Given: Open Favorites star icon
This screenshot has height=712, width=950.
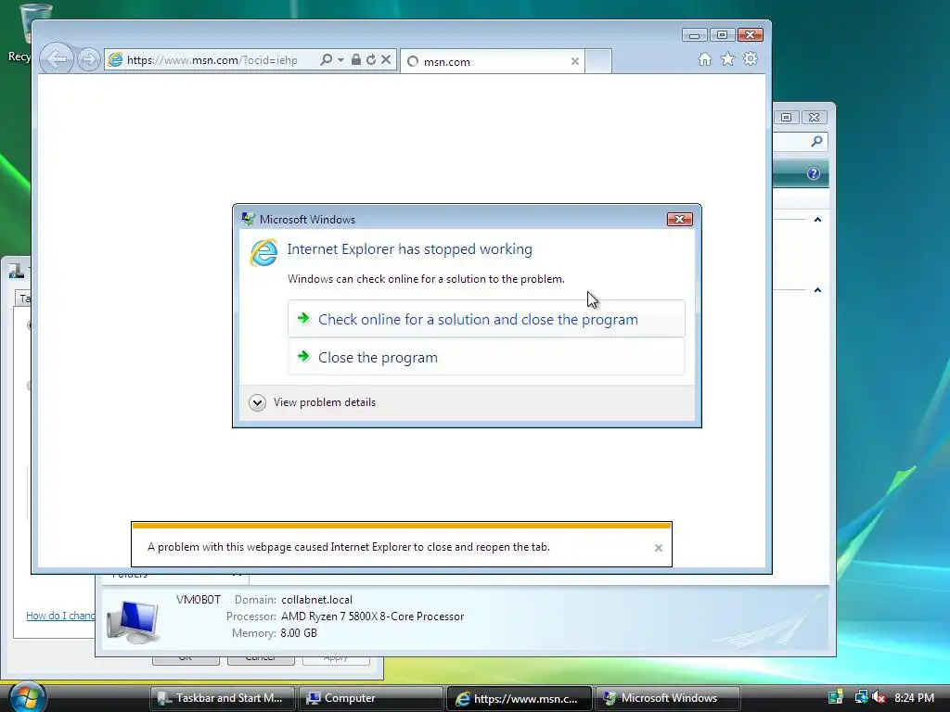Looking at the screenshot, I should pos(727,58).
